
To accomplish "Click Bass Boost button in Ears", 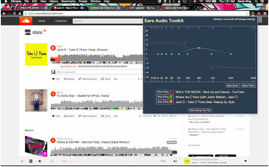I will [x=233, y=86].
